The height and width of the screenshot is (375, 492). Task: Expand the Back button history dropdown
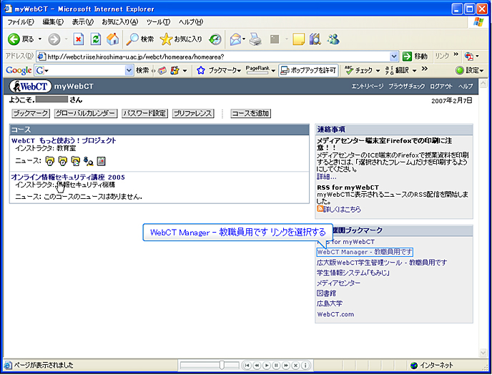point(40,39)
